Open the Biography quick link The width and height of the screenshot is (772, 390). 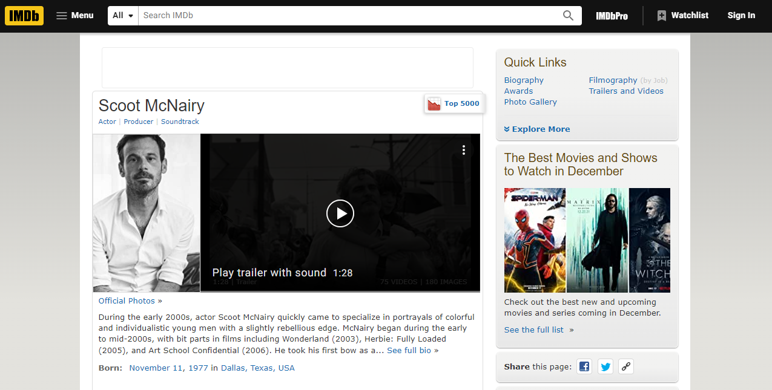(x=524, y=80)
